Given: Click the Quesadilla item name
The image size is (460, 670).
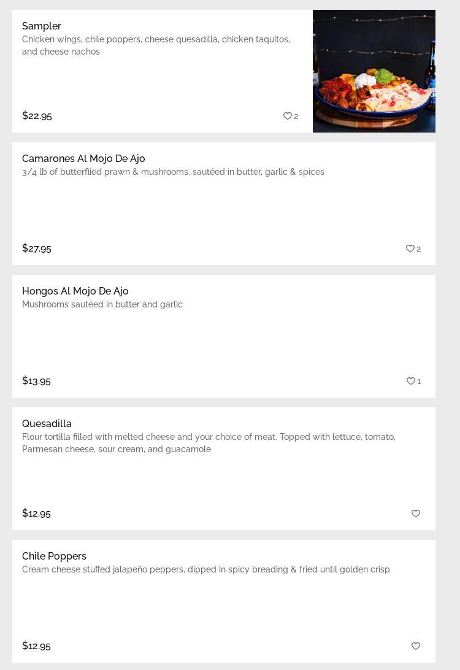Looking at the screenshot, I should pyautogui.click(x=47, y=423).
